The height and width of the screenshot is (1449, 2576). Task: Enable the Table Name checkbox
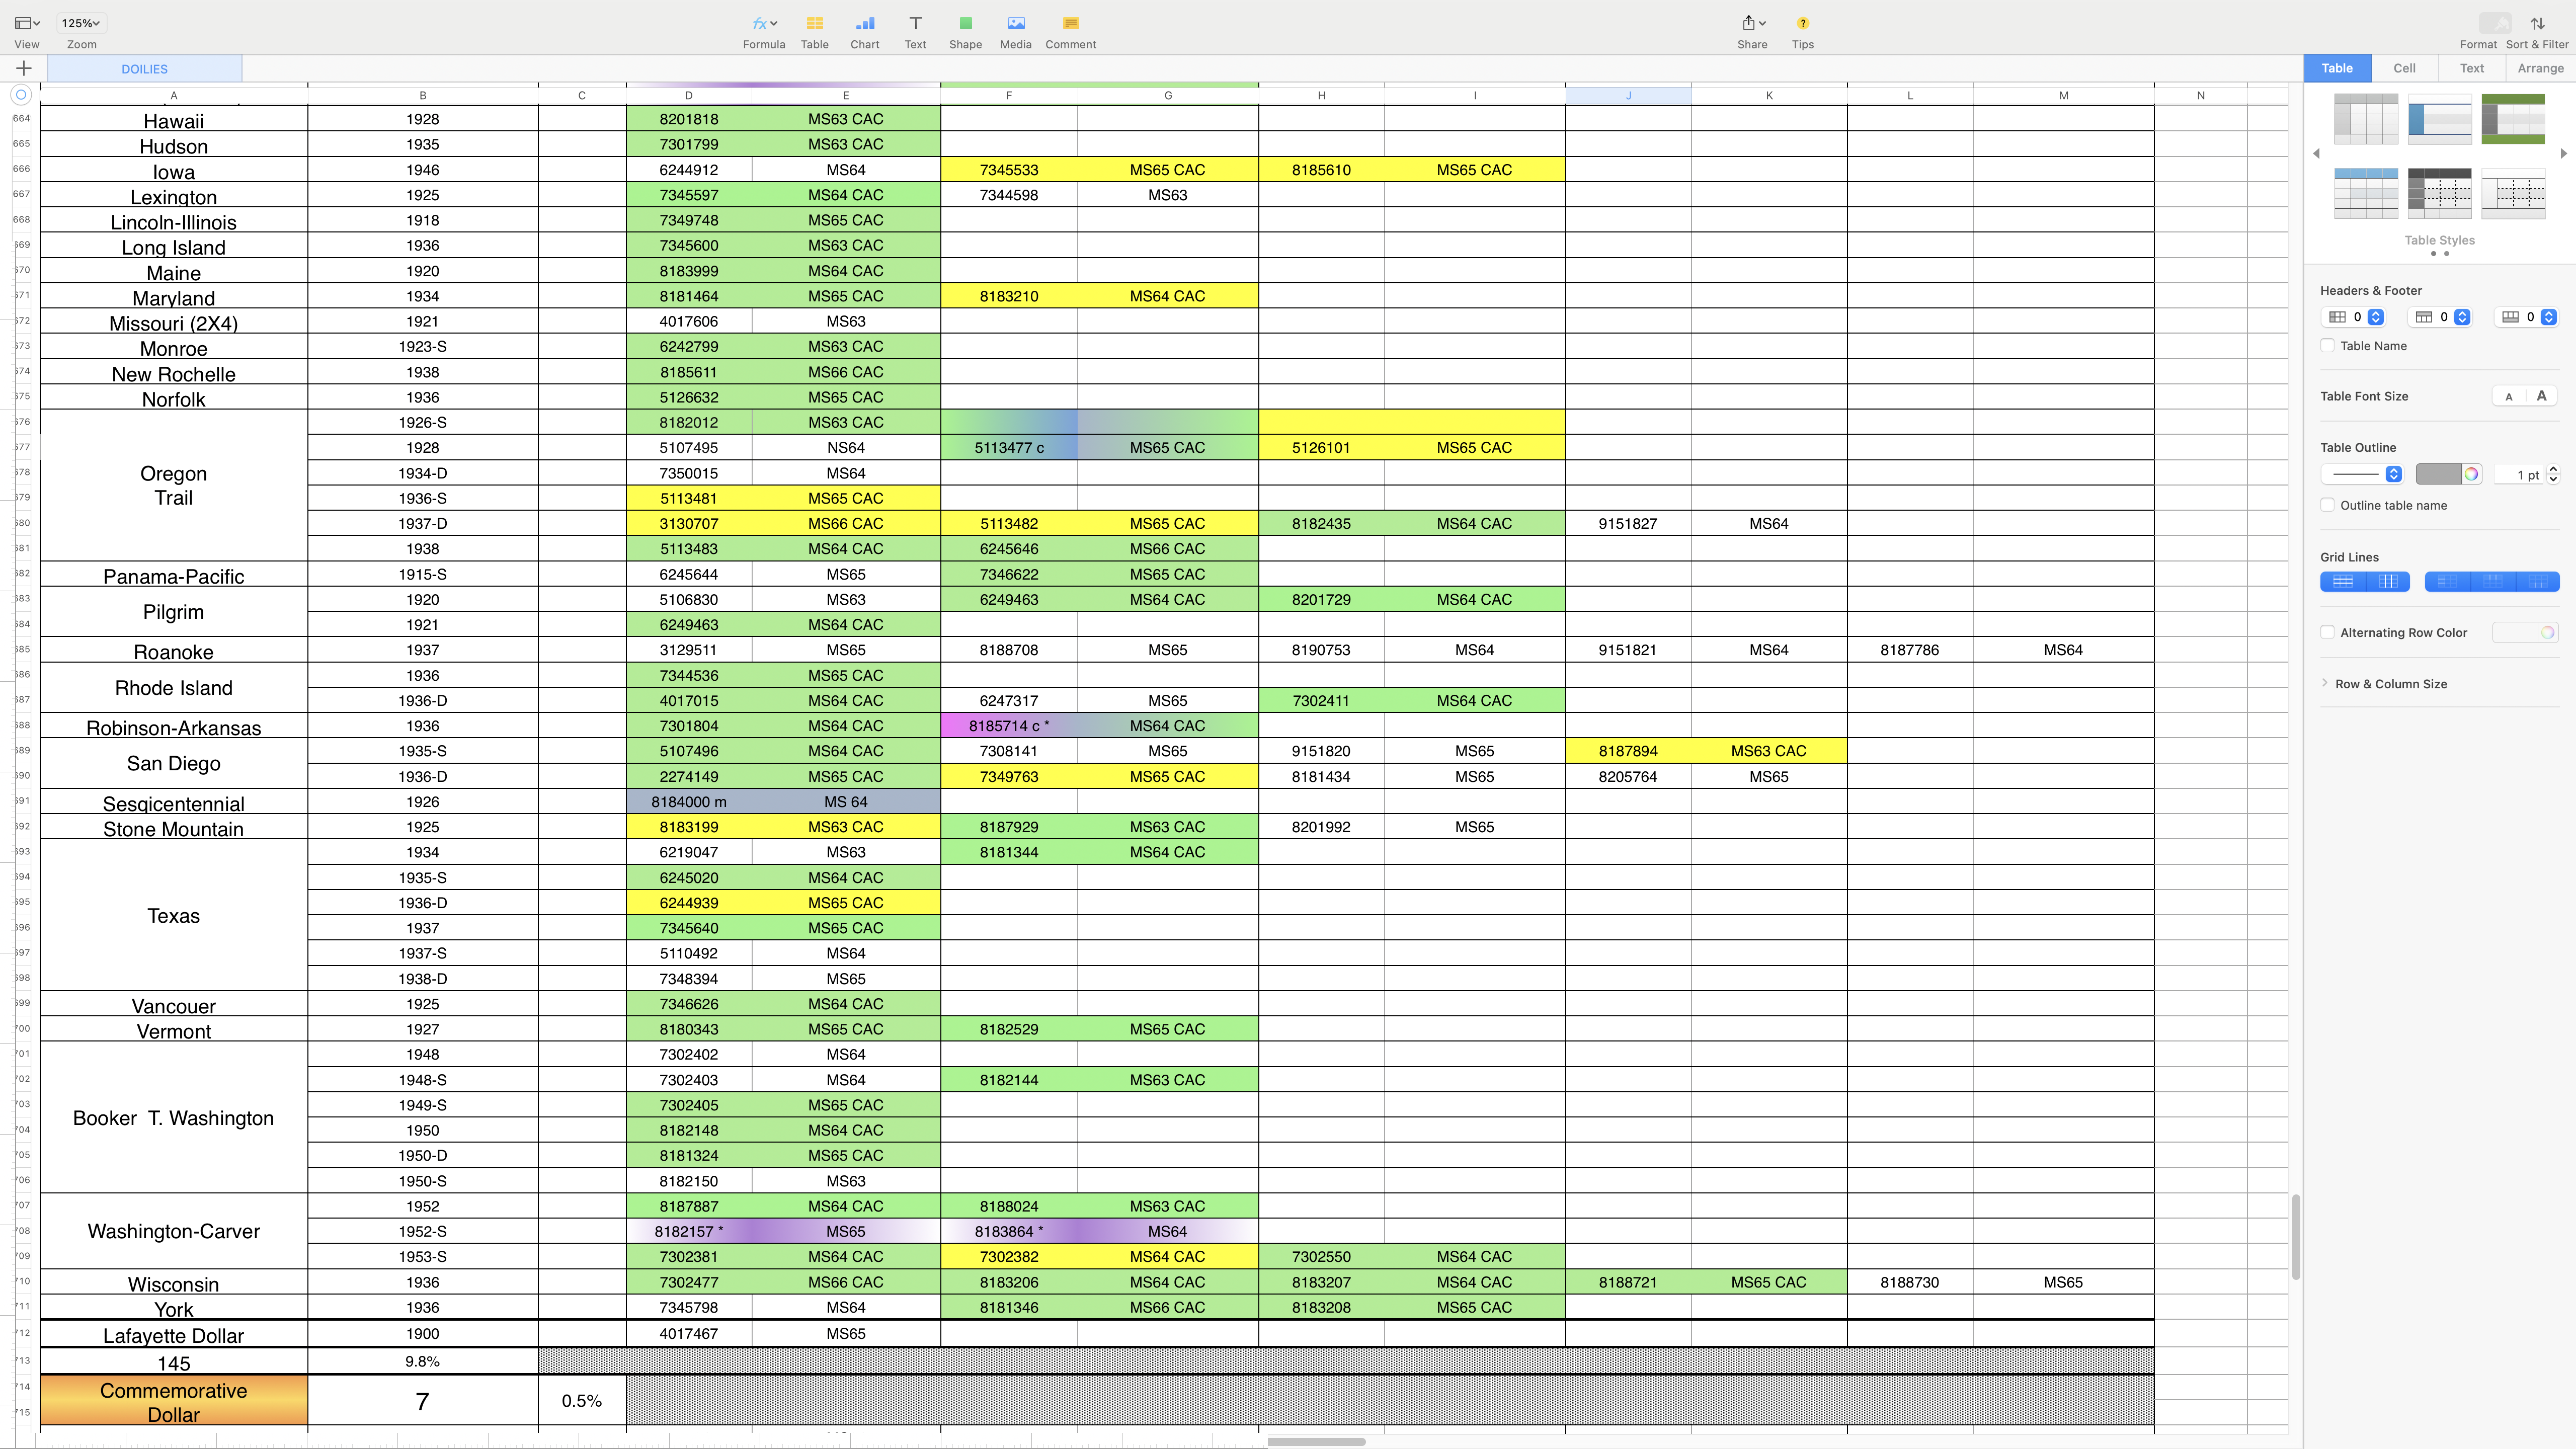pyautogui.click(x=2328, y=346)
